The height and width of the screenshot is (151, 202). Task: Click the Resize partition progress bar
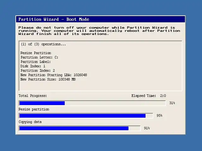[86, 116]
